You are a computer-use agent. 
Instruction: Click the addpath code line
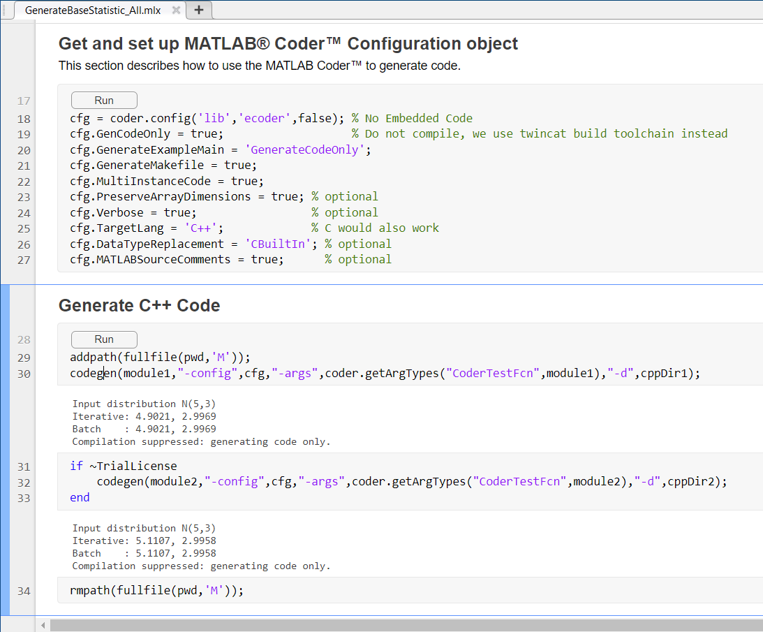point(160,358)
